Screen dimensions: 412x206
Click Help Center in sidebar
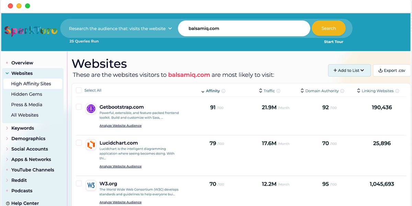click(25, 203)
